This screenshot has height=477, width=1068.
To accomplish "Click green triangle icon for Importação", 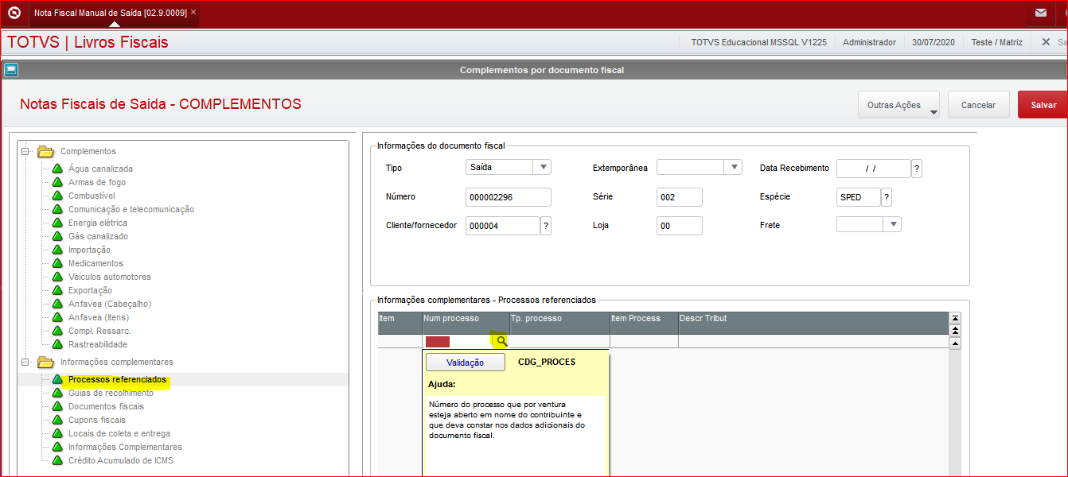I will 57,250.
